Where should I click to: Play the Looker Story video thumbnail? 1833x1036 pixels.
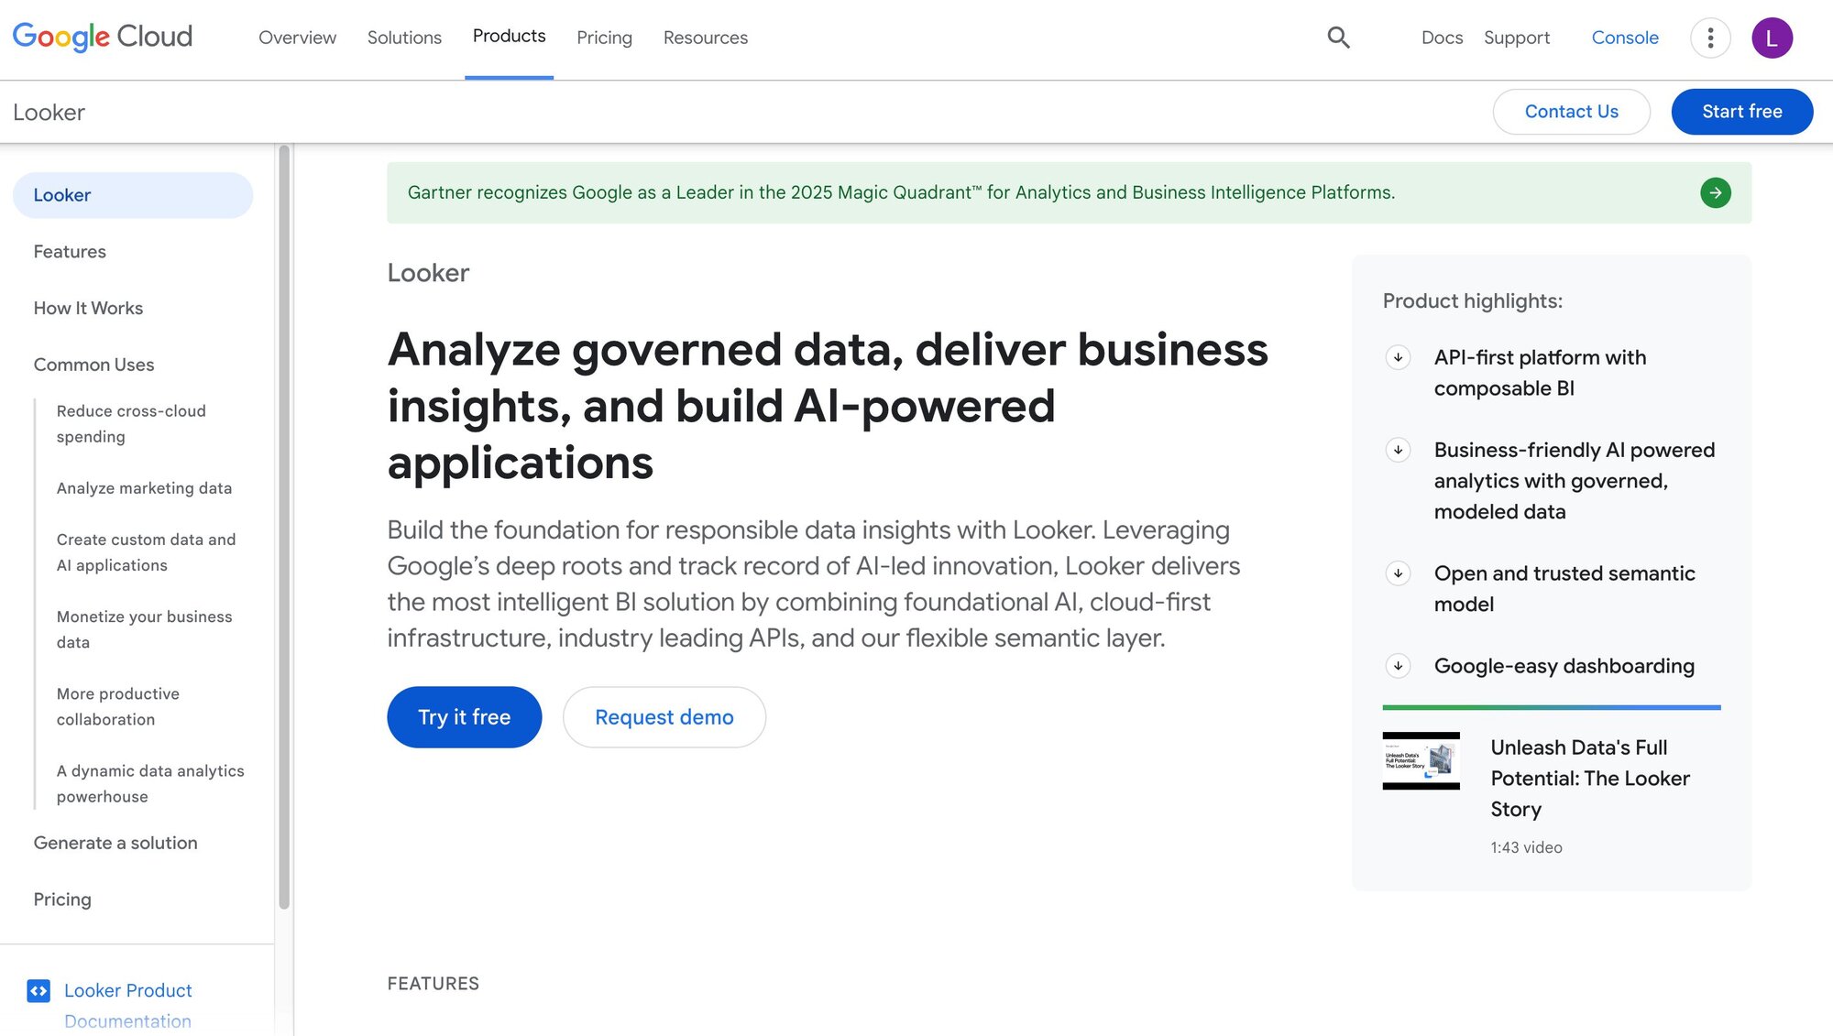click(x=1421, y=760)
